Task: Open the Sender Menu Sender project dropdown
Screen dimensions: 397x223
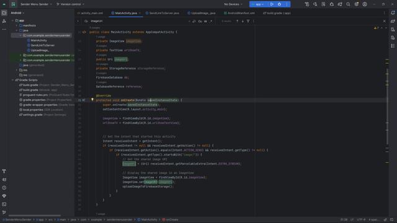Action: (x=36, y=4)
